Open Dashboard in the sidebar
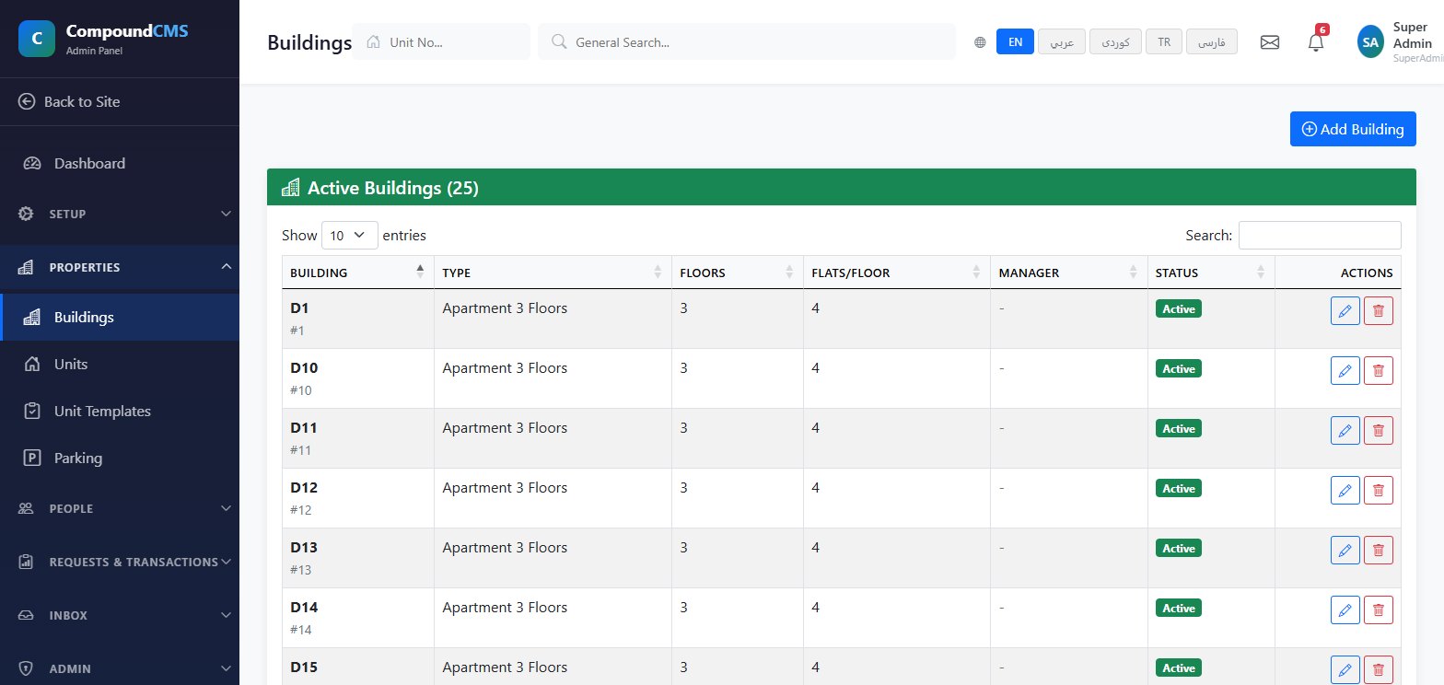This screenshot has width=1444, height=685. tap(120, 164)
